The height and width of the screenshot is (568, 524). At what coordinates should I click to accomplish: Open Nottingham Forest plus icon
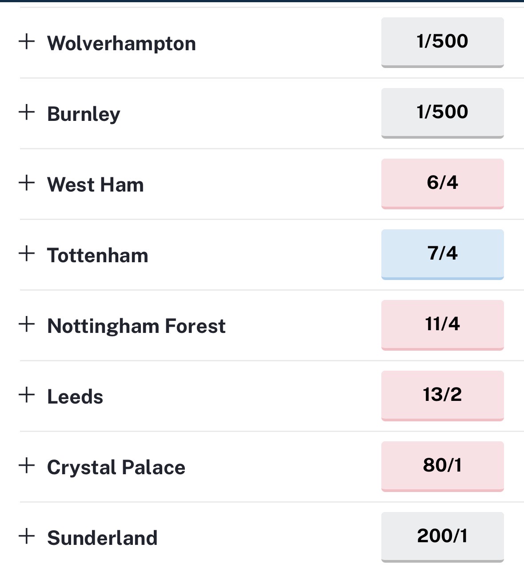tap(27, 324)
